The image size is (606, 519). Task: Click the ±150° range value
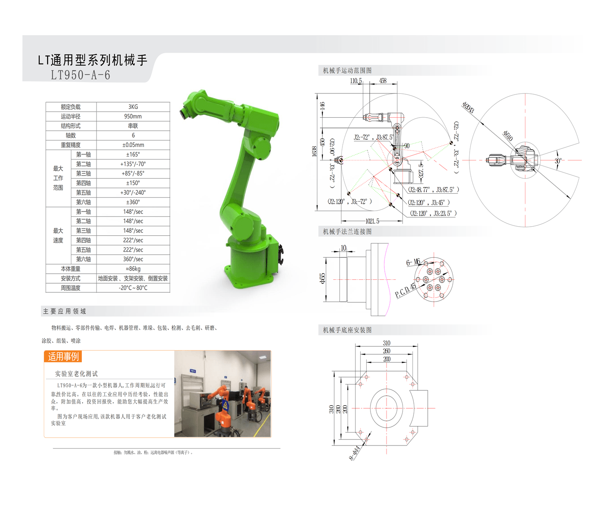pyautogui.click(x=133, y=183)
